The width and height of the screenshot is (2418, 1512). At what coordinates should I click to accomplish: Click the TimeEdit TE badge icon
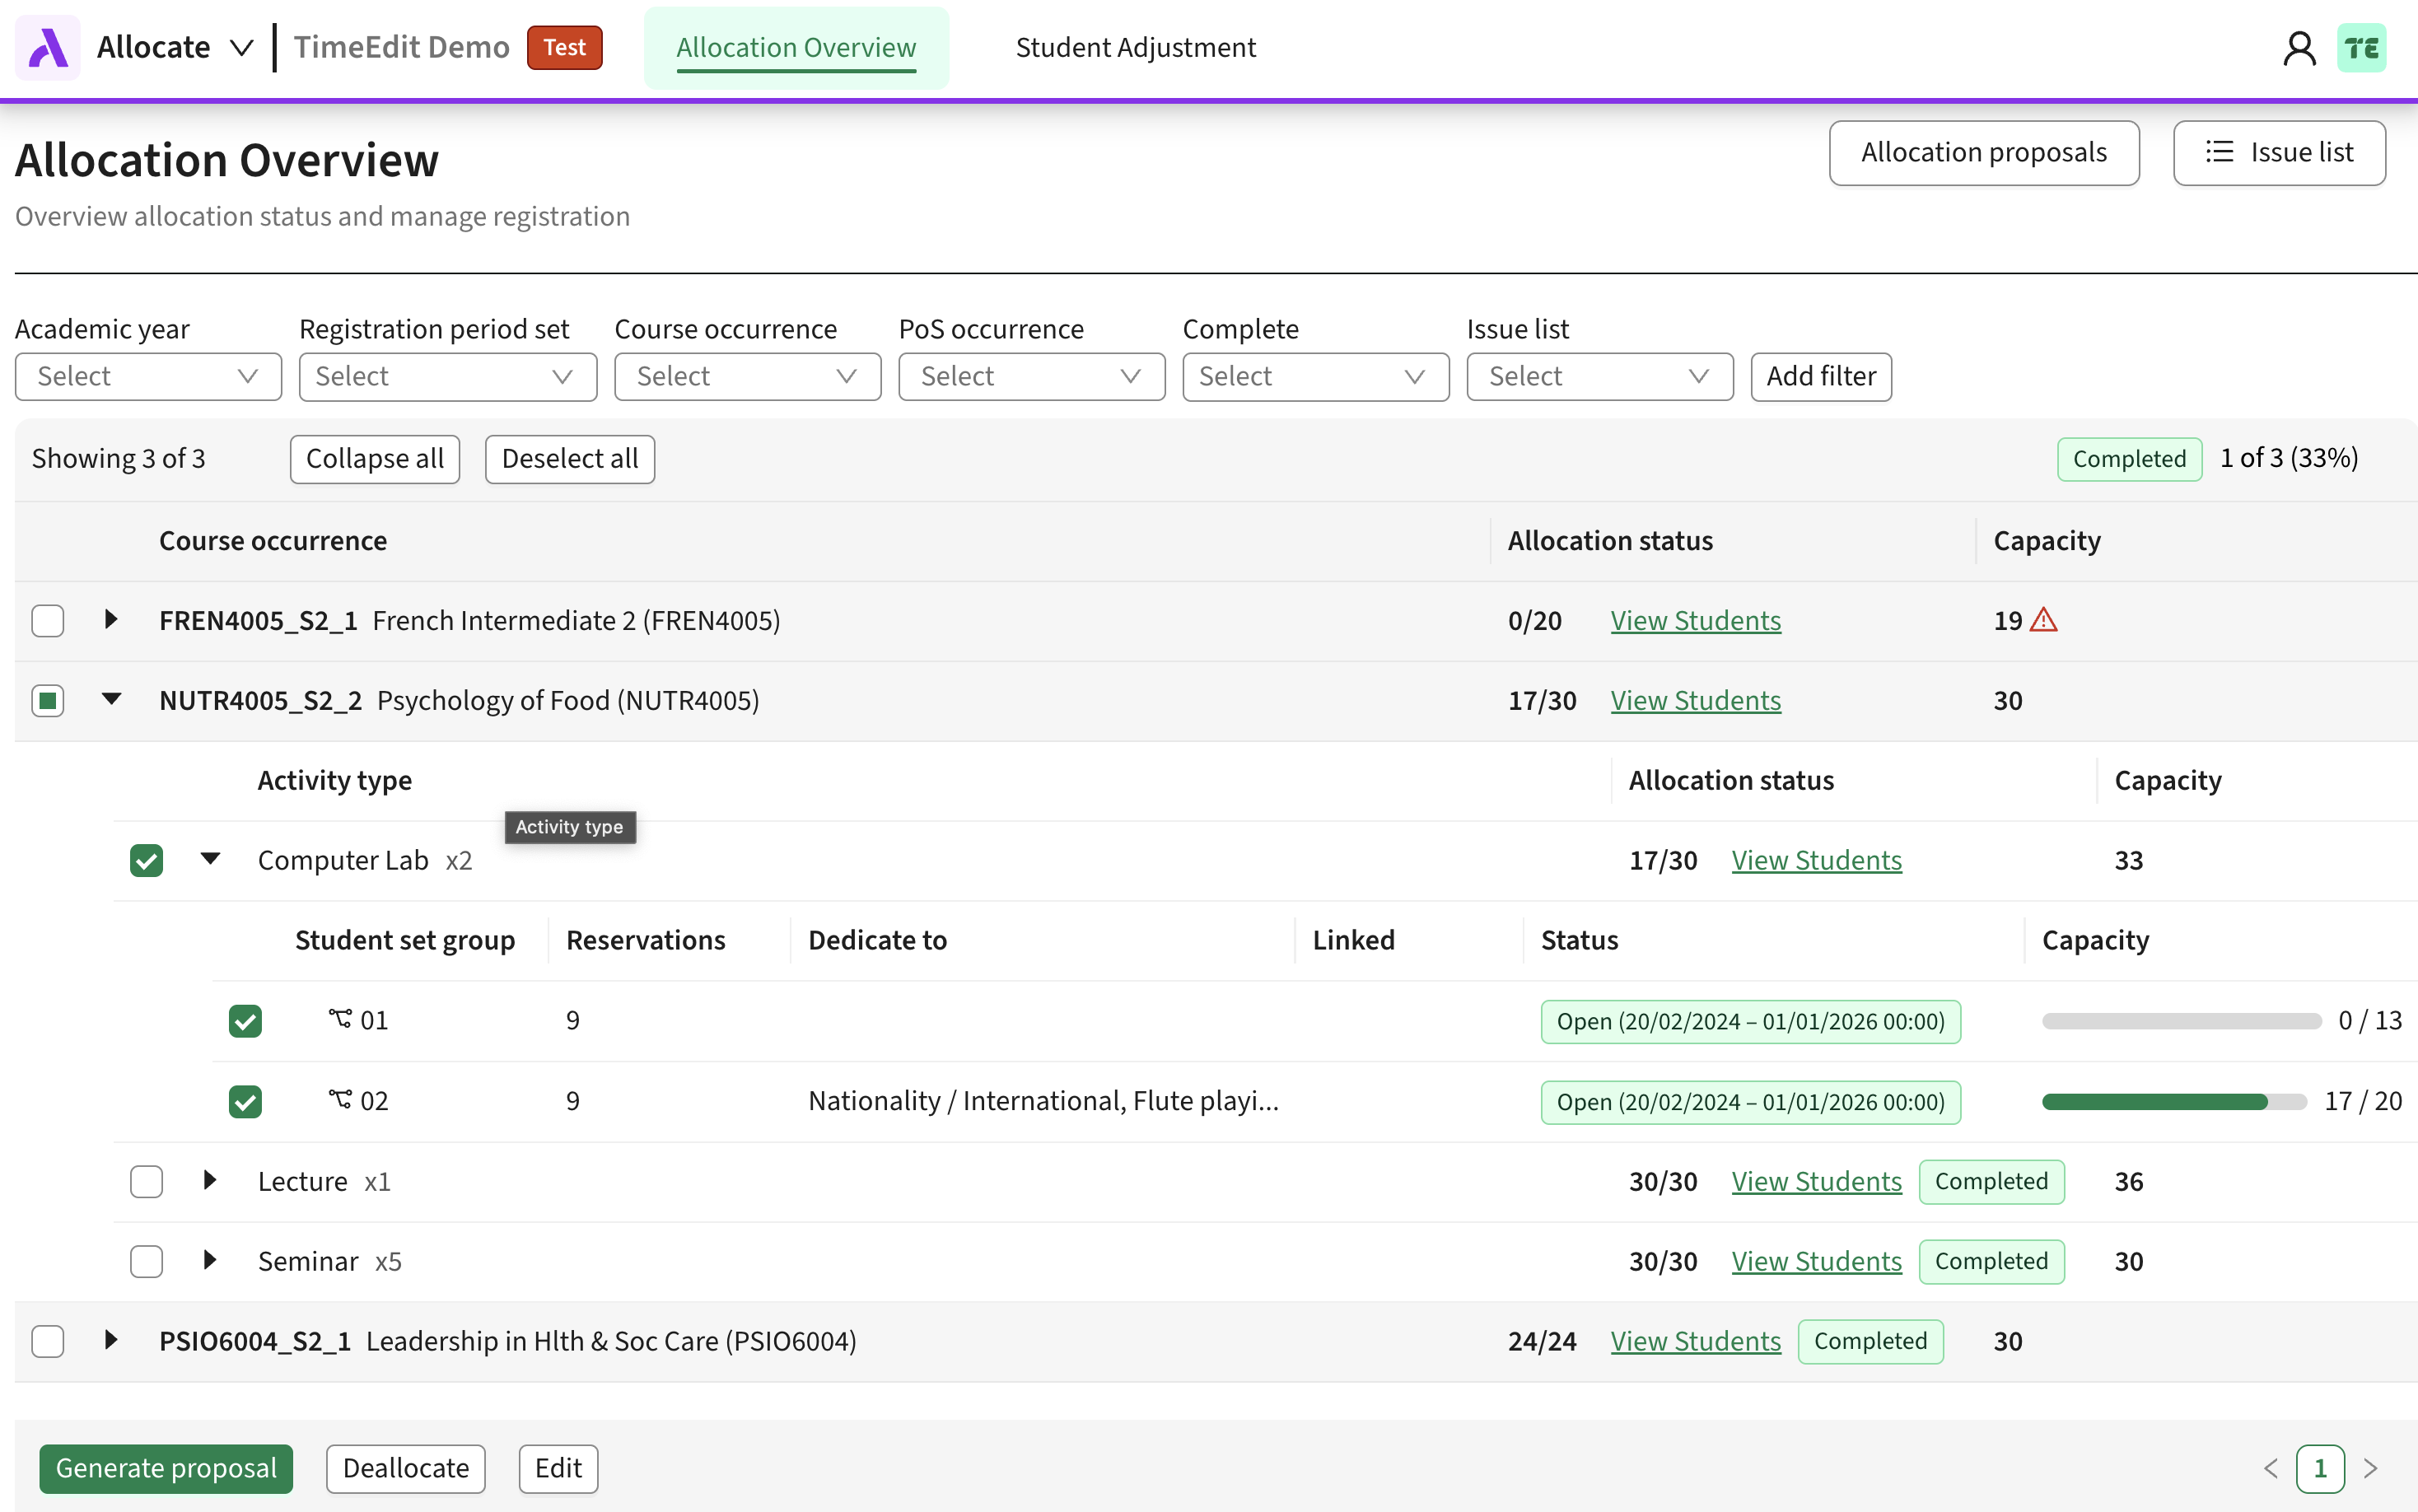click(x=2361, y=47)
